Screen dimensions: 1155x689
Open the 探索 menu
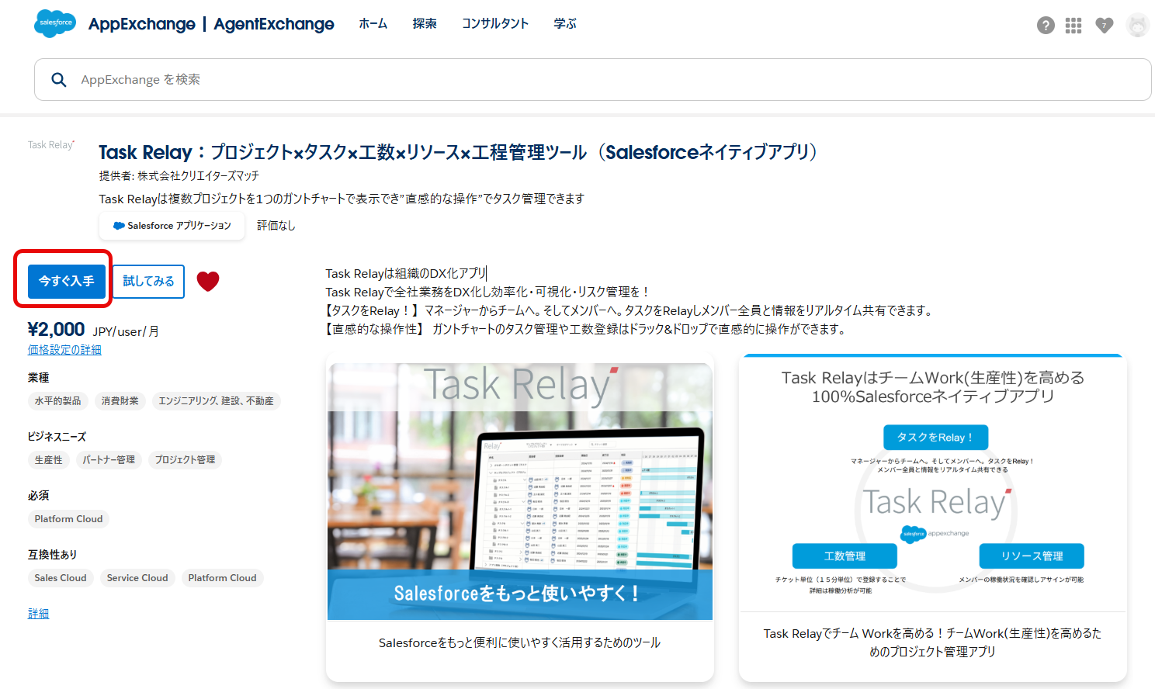click(x=425, y=24)
